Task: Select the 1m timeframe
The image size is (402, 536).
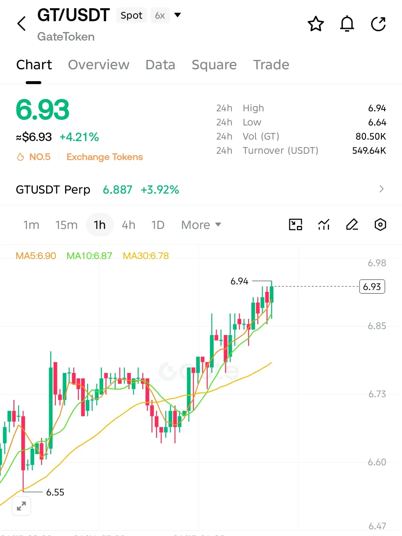Action: coord(31,225)
